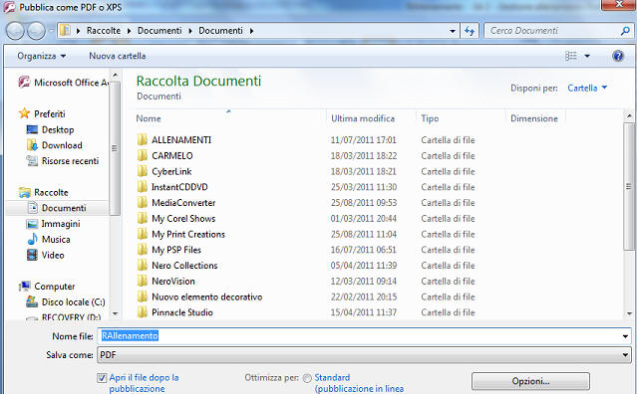The width and height of the screenshot is (637, 394).
Task: Click navigation pane scroll up arrow
Action: click(115, 75)
